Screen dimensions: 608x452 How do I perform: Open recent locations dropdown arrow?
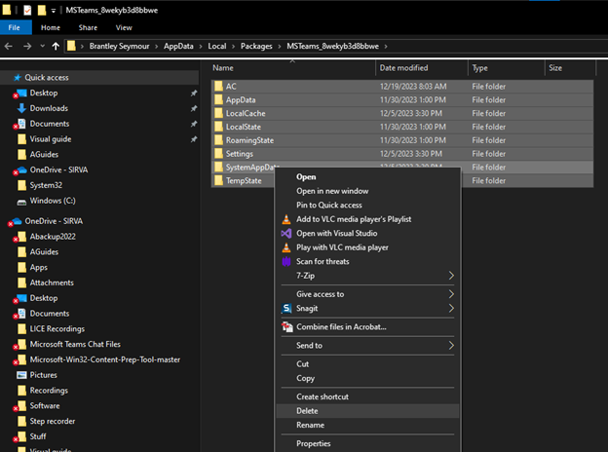(x=42, y=46)
